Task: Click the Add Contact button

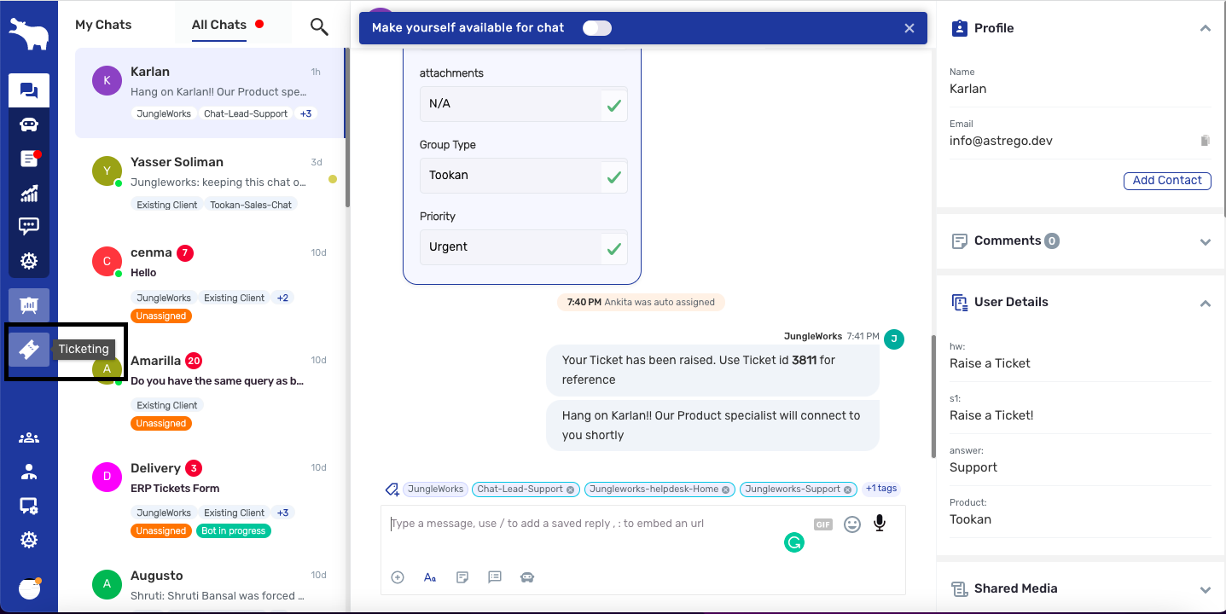Action: click(1167, 181)
